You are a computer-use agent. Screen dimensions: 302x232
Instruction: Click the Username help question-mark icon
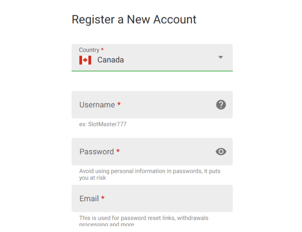[x=221, y=104]
